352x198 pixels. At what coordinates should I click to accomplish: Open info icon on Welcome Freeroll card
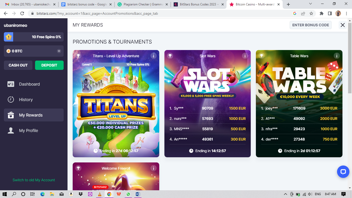(153, 168)
